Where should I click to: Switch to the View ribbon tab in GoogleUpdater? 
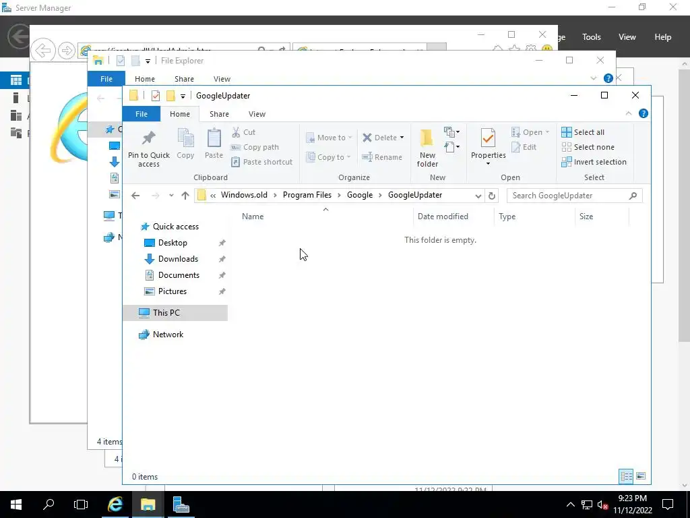point(257,113)
